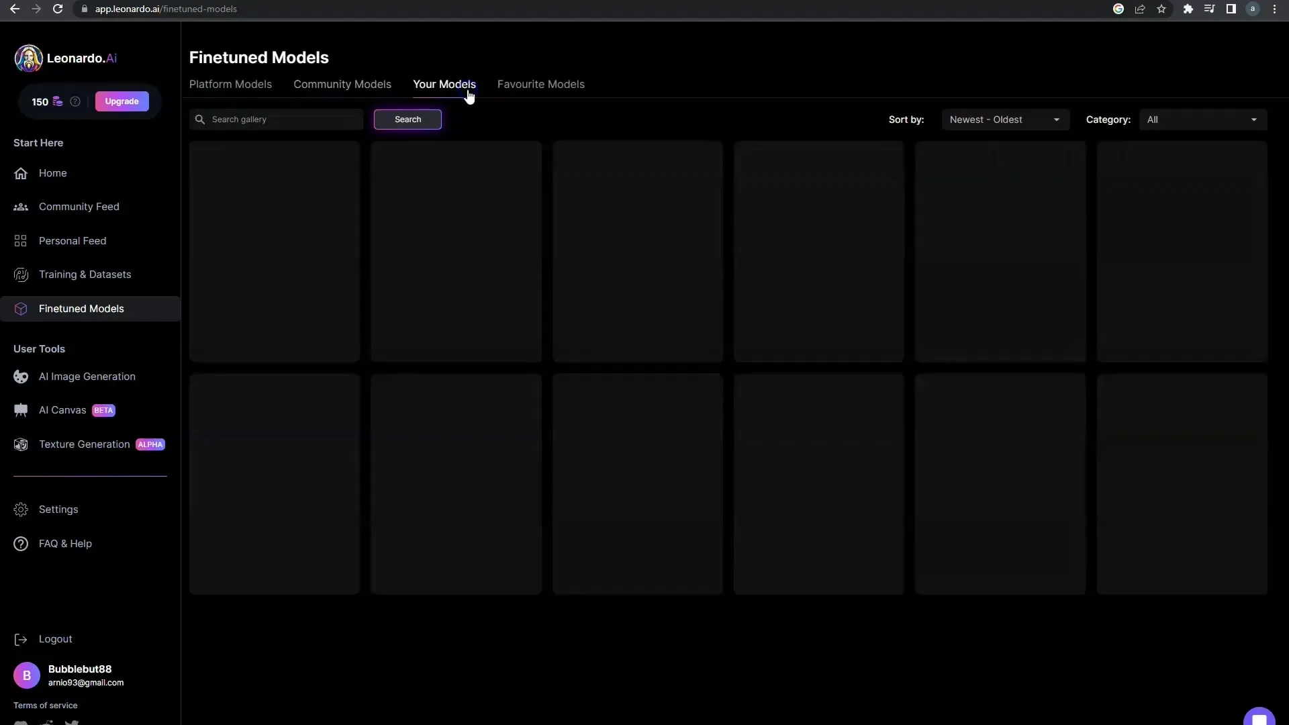Click the Community Models tab

pyautogui.click(x=342, y=84)
